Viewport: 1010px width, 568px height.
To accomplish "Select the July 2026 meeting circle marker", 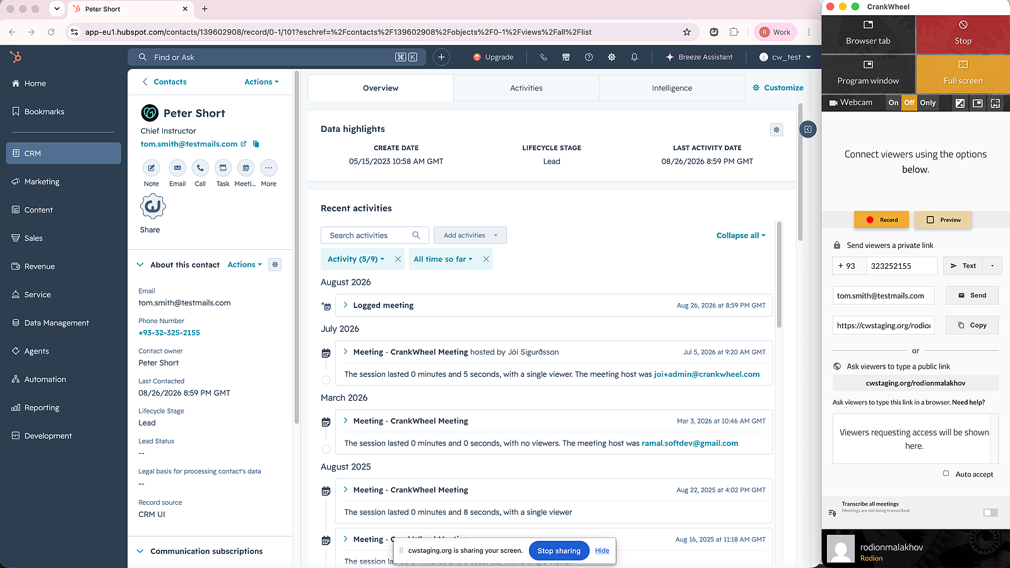I will click(x=326, y=381).
